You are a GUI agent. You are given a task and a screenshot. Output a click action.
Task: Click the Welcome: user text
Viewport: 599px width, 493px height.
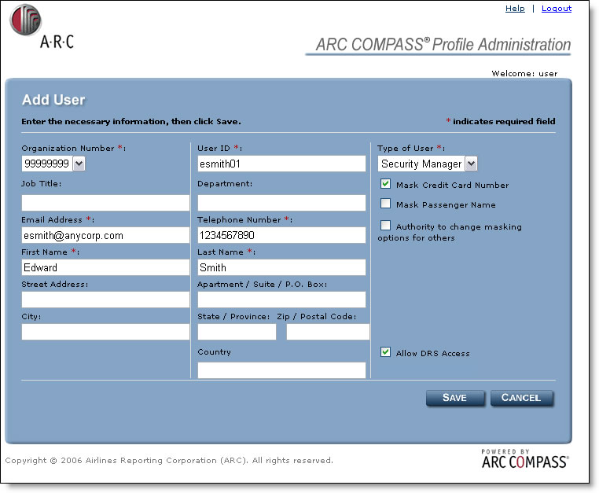point(524,73)
